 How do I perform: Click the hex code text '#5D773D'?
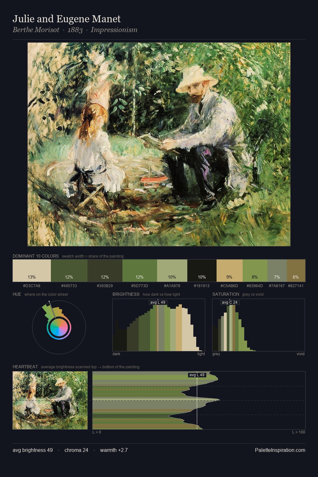pyautogui.click(x=140, y=286)
